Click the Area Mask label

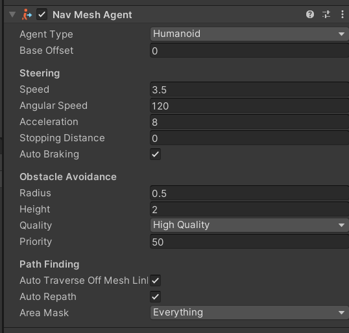(x=44, y=313)
